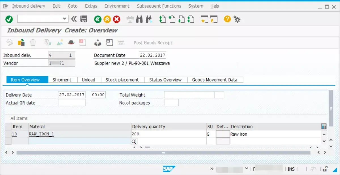Click the Generate Shortcut icon

coord(214,19)
